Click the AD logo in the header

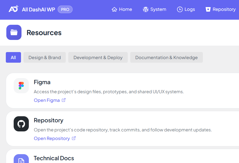click(13, 9)
